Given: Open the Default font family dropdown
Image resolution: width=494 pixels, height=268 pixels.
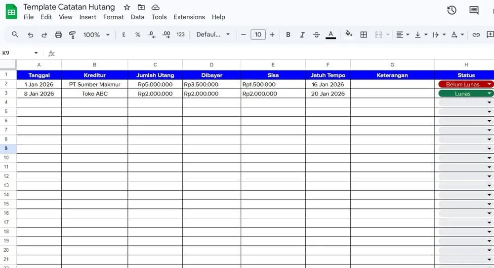Looking at the screenshot, I should coord(213,34).
